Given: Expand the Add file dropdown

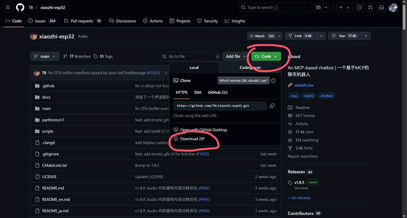Looking at the screenshot, I should tap(235, 56).
